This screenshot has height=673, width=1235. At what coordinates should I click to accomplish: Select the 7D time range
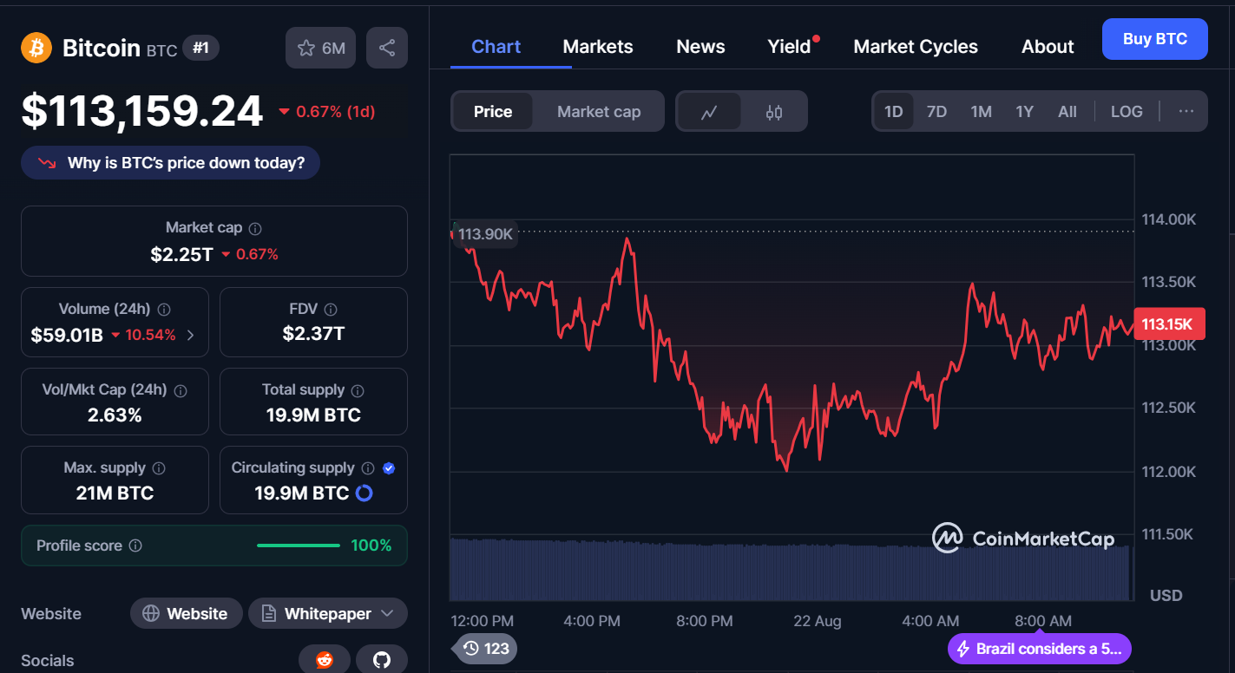coord(936,112)
